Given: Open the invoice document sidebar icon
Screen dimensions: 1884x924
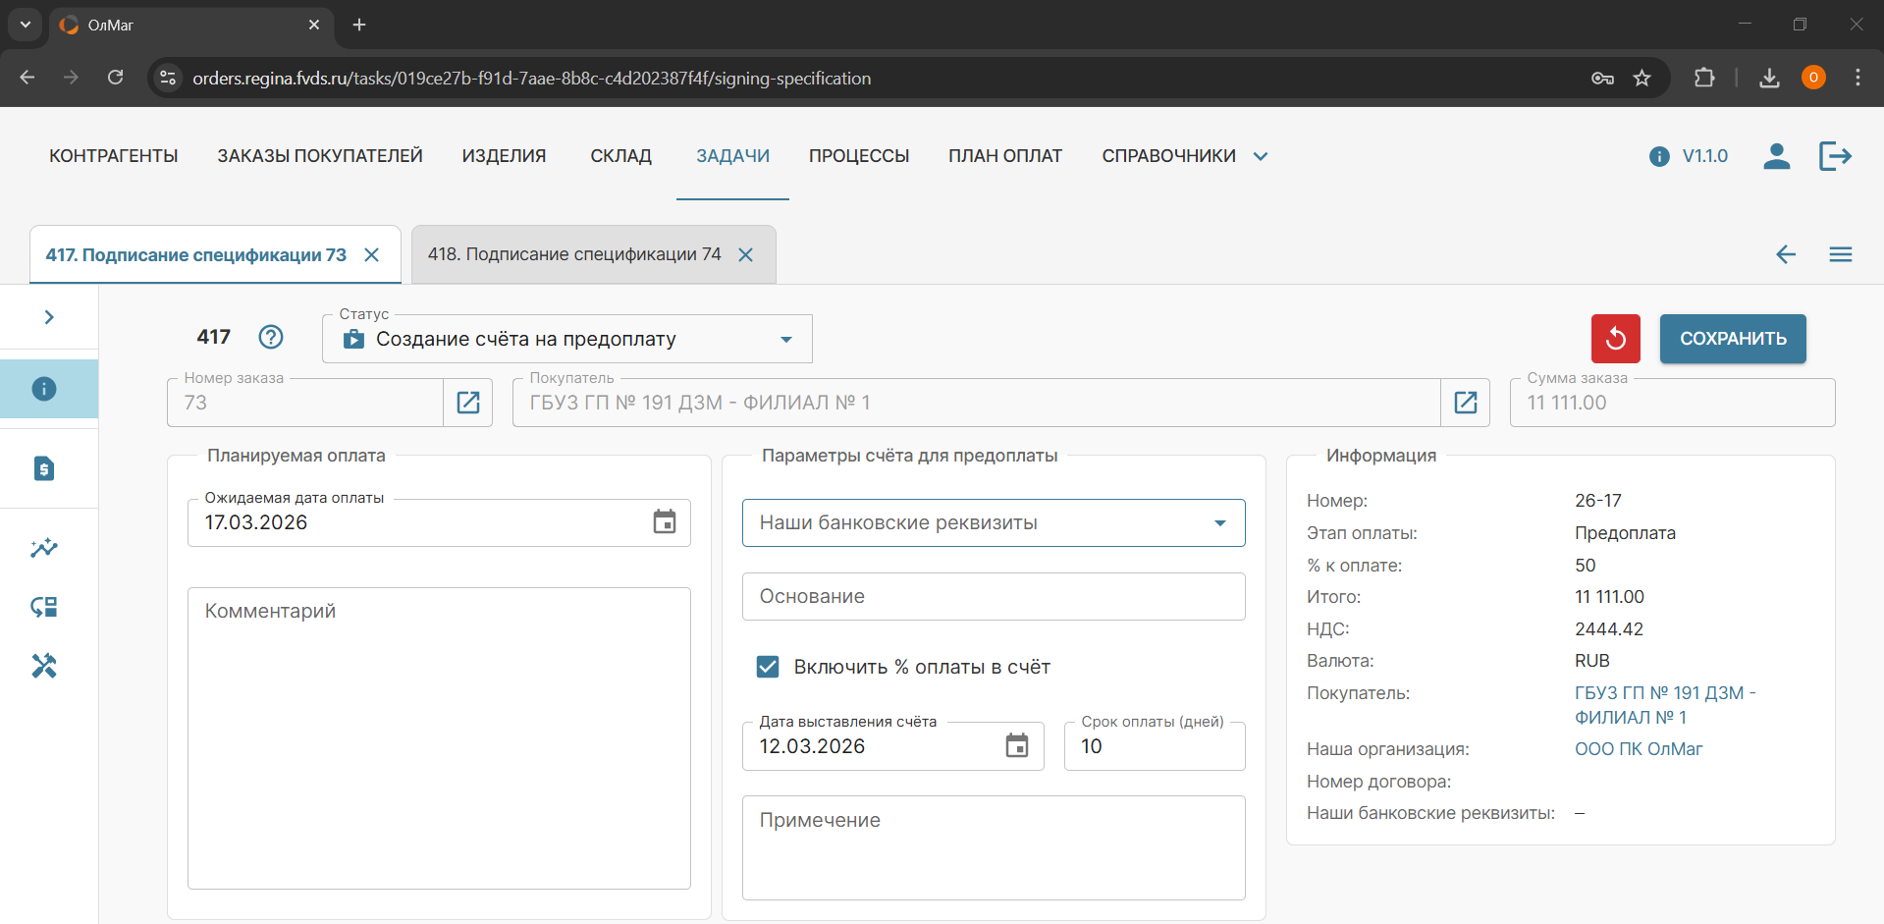Looking at the screenshot, I should 44,468.
